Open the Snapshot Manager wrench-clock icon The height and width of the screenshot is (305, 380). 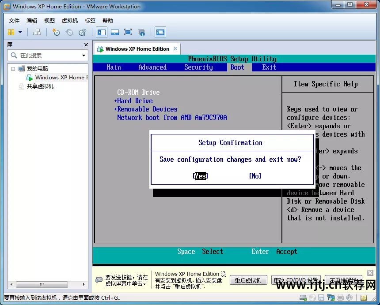pos(82,32)
